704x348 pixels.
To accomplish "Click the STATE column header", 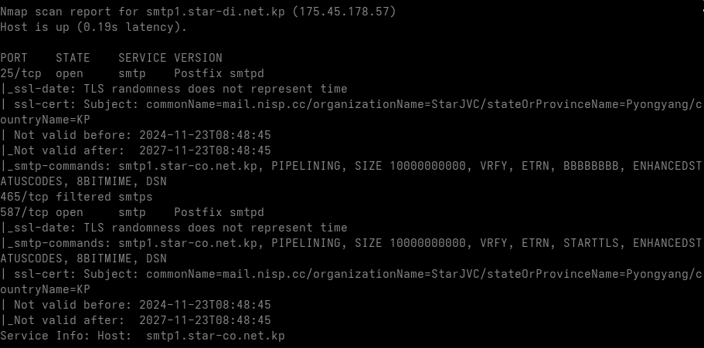I will (73, 58).
